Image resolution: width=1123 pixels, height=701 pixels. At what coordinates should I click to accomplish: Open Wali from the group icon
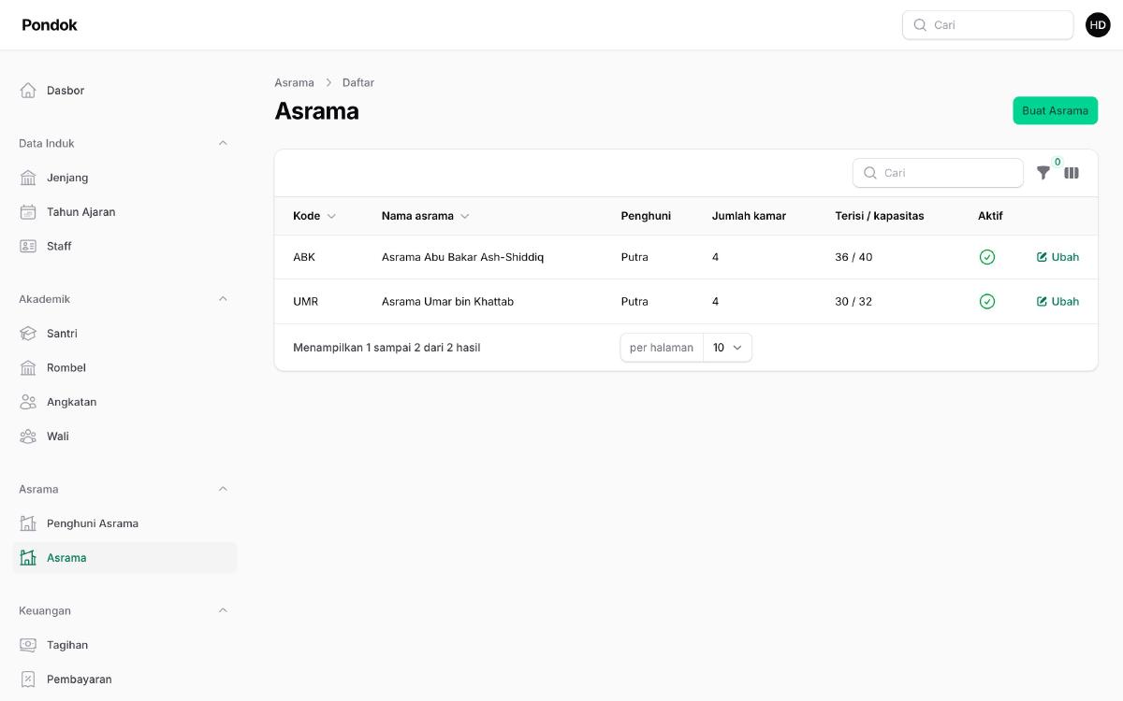[28, 436]
